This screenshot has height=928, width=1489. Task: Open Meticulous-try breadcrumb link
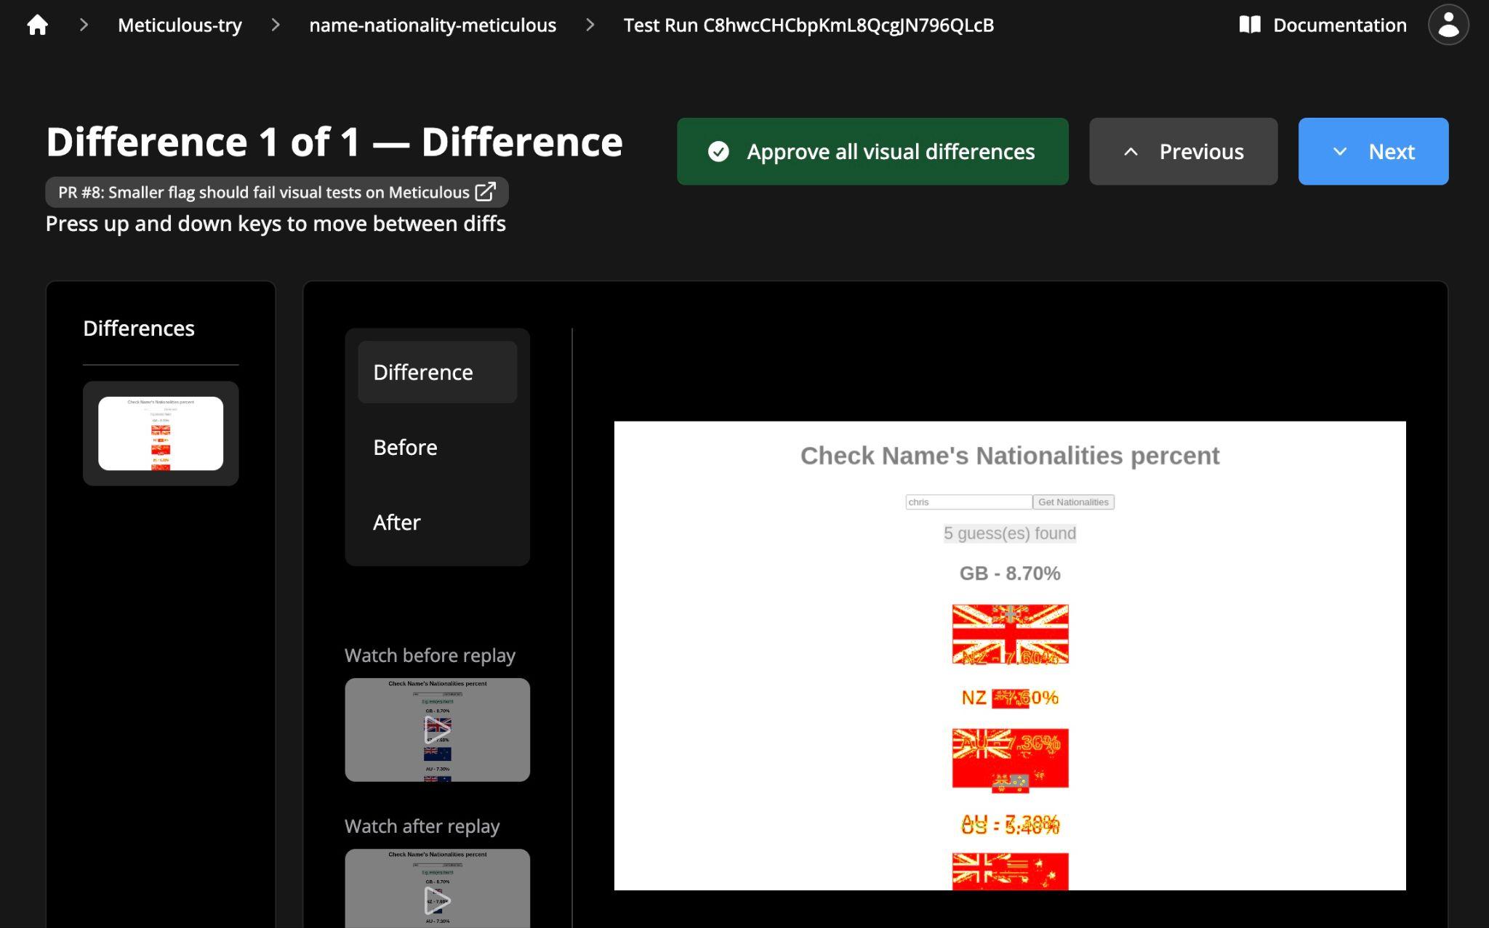(x=180, y=25)
